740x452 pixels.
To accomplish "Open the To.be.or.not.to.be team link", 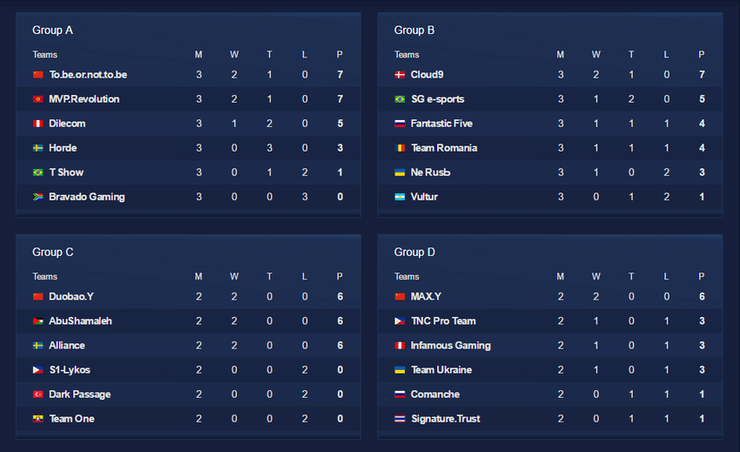I will 88,75.
